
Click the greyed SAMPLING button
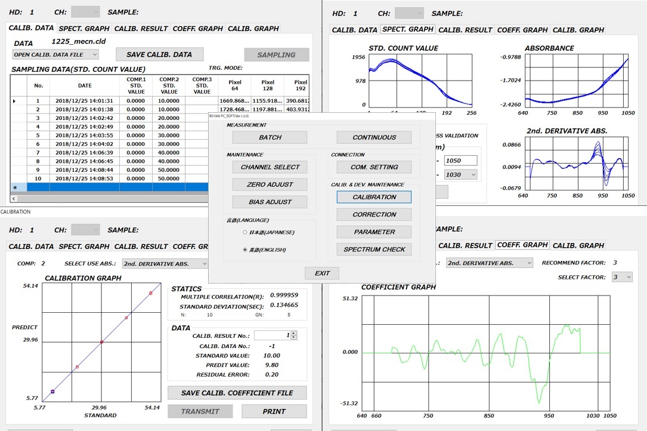pos(277,54)
